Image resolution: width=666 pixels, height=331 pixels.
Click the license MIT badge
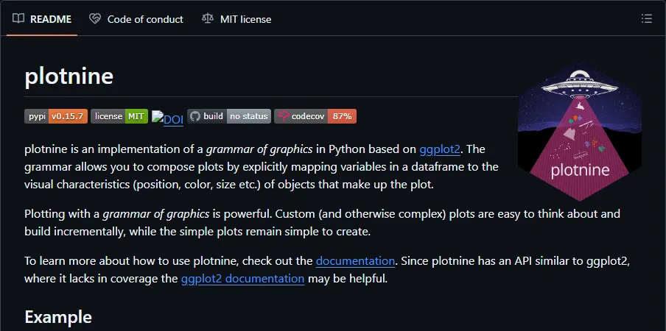(x=119, y=116)
